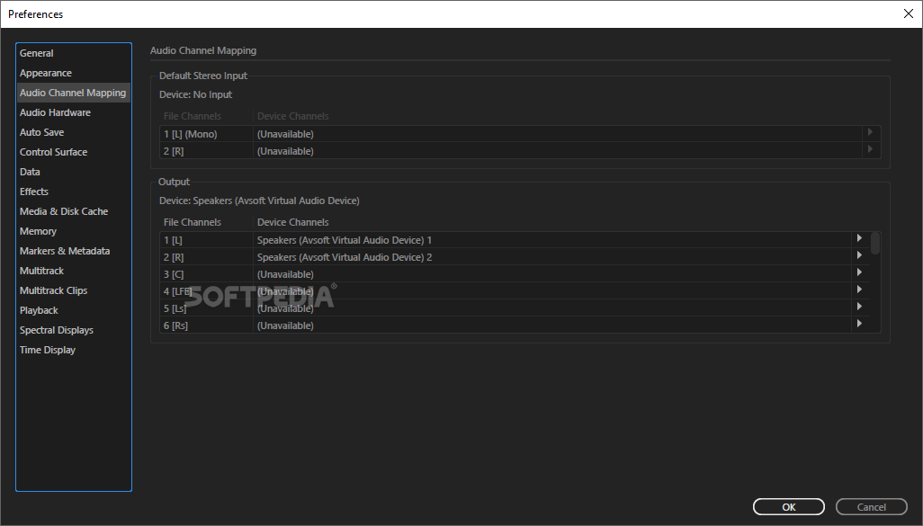Viewport: 923px width, 526px height.
Task: Click output file channel '1 [L]'
Action: [x=207, y=240]
